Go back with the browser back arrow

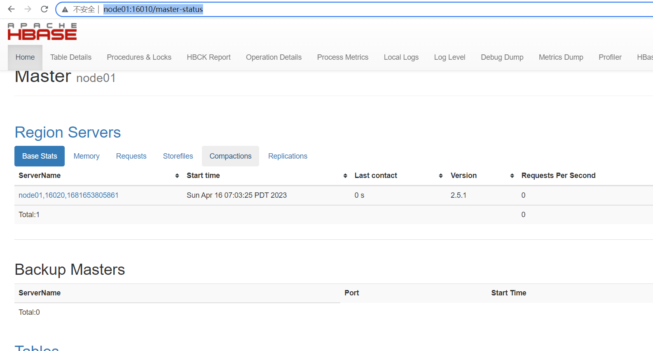coord(12,9)
